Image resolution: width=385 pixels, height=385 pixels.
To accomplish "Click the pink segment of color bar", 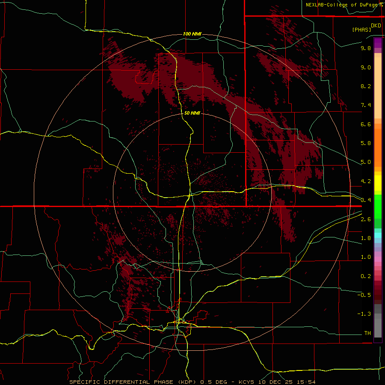I will (x=378, y=259).
